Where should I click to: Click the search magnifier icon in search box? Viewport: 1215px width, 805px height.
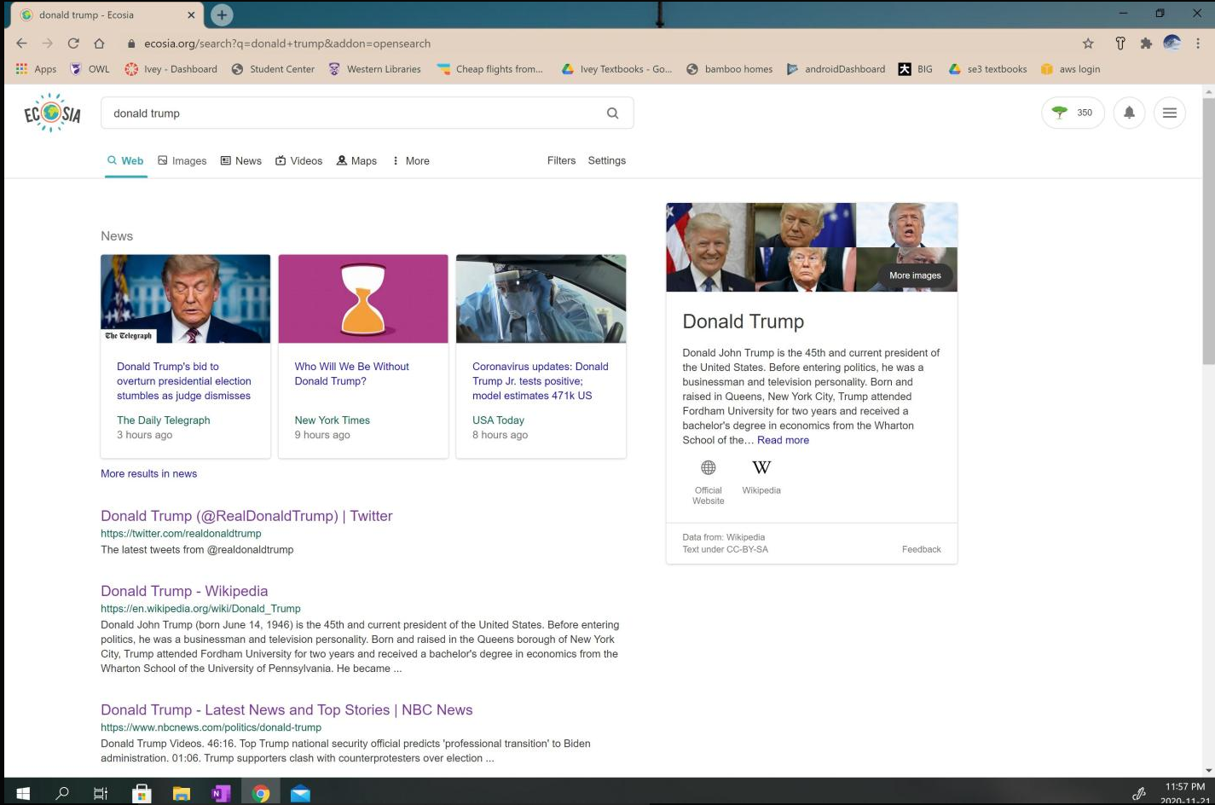pos(612,113)
